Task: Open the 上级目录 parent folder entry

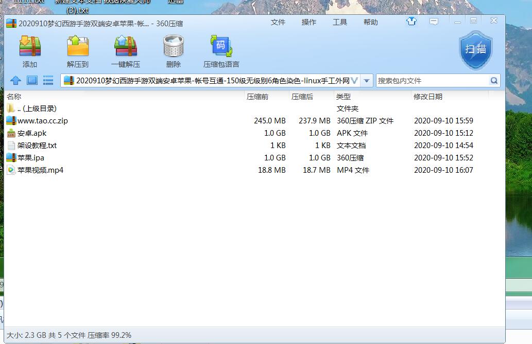Action: [37, 108]
